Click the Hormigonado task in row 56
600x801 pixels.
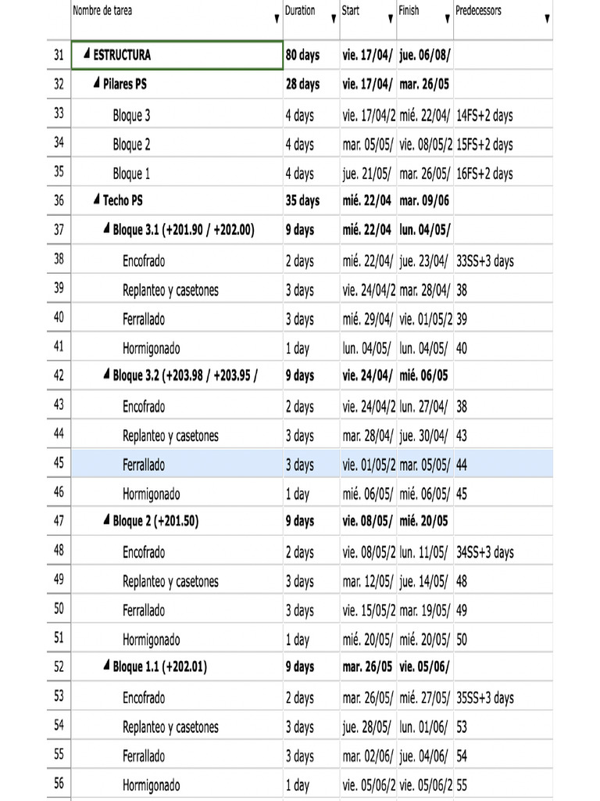151,785
